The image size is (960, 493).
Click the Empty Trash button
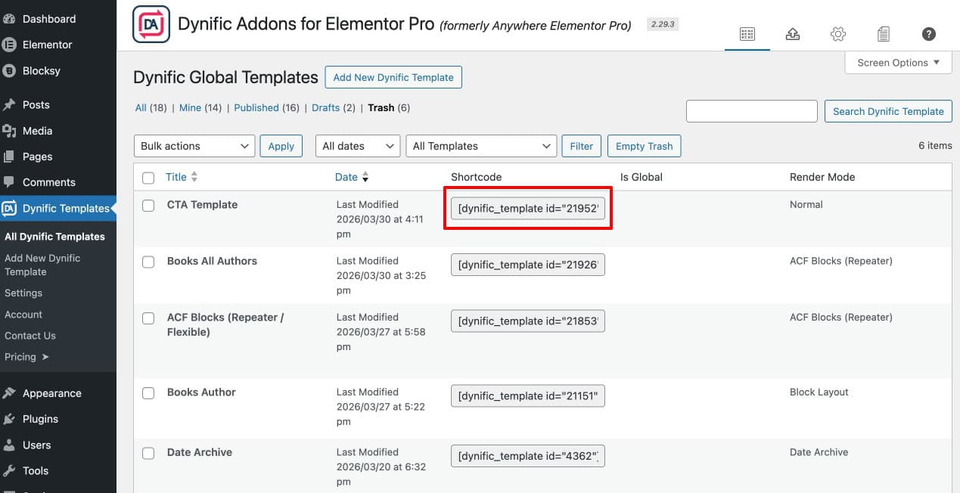coord(645,146)
